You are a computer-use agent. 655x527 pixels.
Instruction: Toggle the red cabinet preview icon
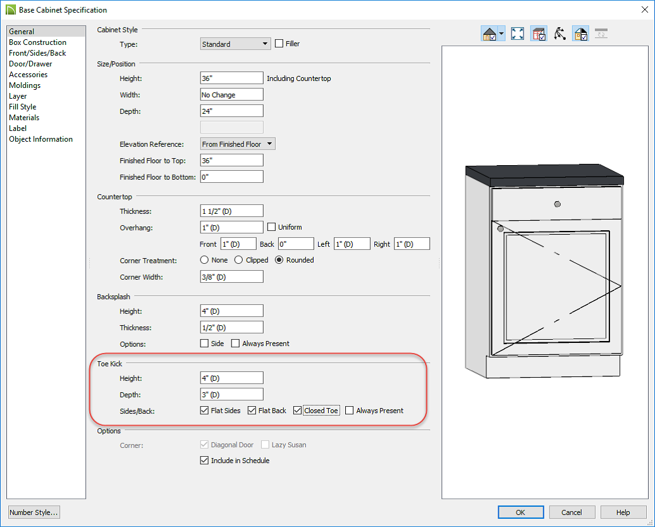coord(539,34)
